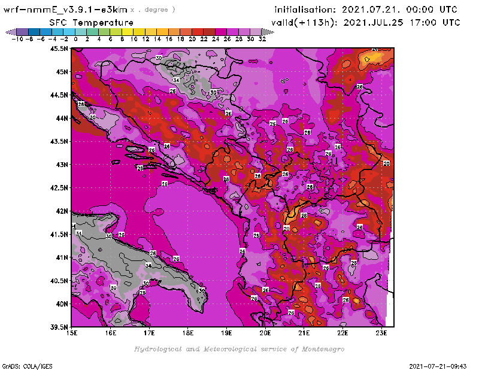Pick the colorbar swatch between 6 and 8
Screen dimensions: 479x370
[x=116, y=32]
